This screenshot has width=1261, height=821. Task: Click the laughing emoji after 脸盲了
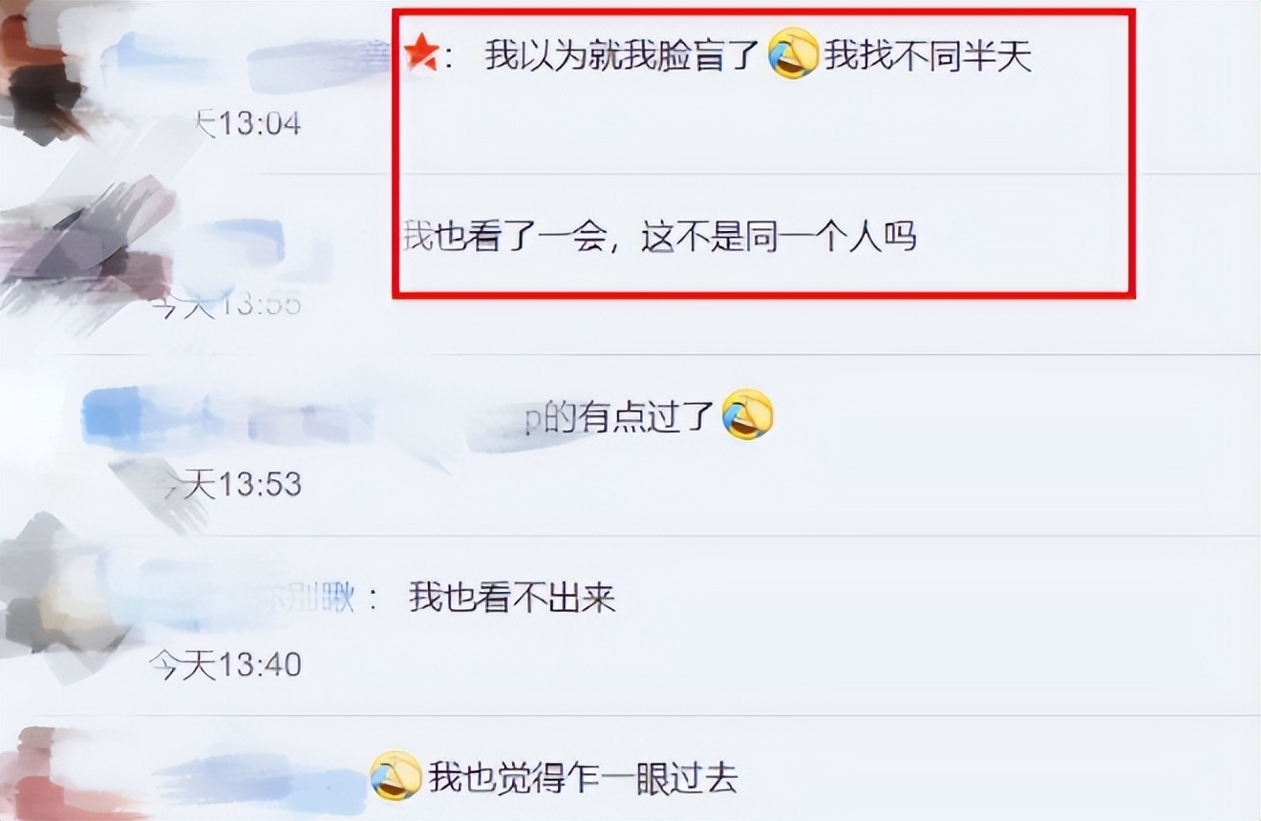pos(794,54)
